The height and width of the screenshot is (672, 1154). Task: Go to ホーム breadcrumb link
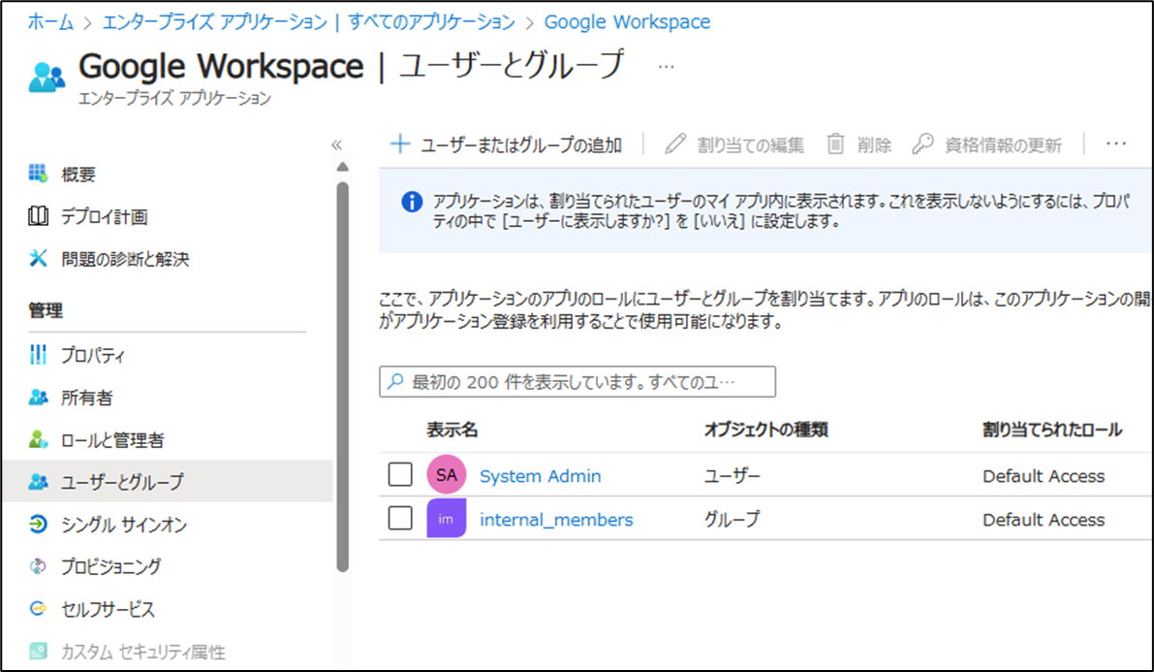[50, 22]
